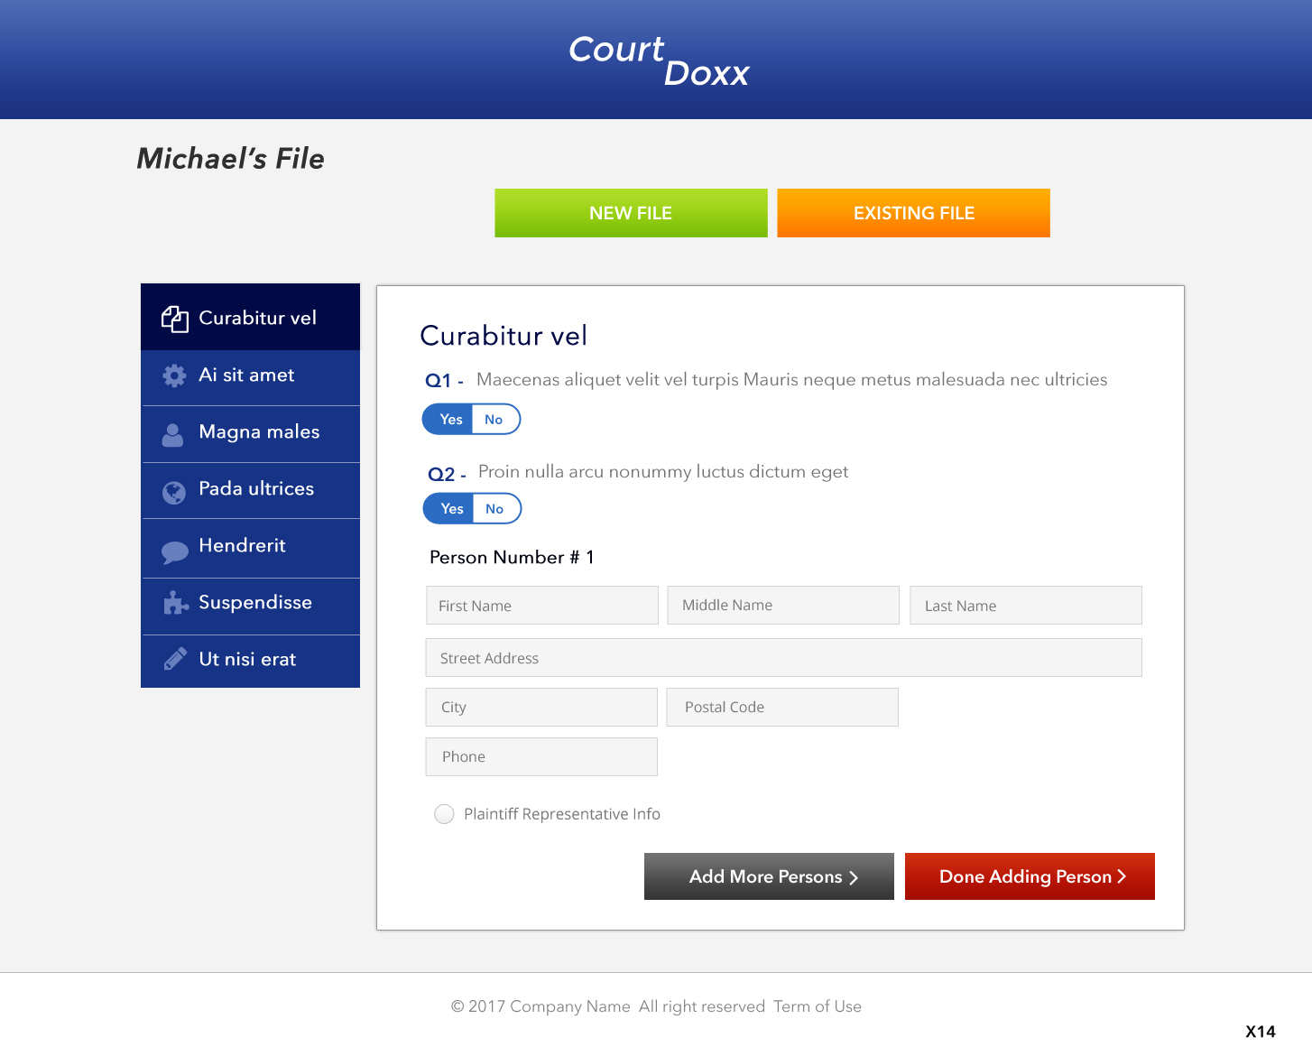Click the NEW FILE button

point(631,213)
